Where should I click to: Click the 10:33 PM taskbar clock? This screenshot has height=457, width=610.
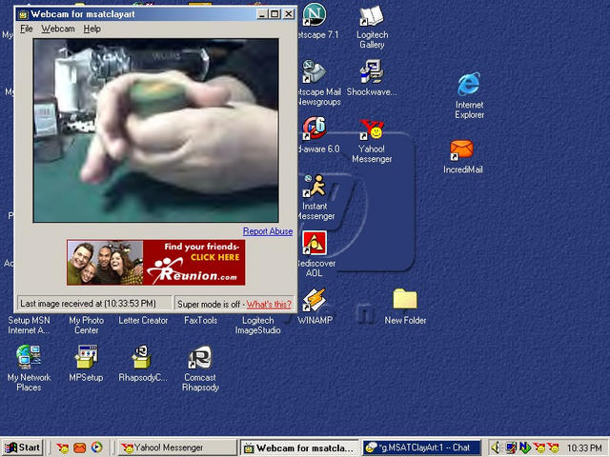[584, 448]
